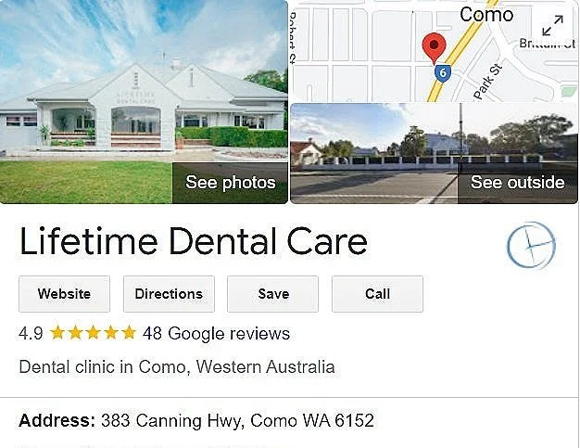Click the Como label on the map
Image resolution: width=580 pixels, height=448 pixels.
[x=486, y=15]
